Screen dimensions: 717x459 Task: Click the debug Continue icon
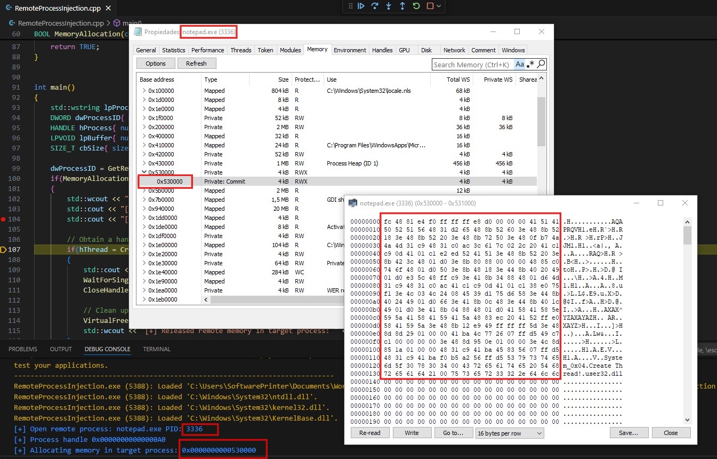click(x=361, y=6)
